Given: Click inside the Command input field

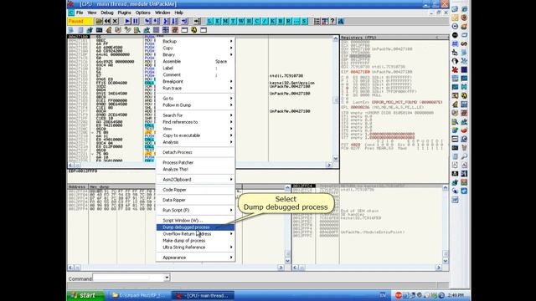Looking at the screenshot, I should tap(128, 278).
